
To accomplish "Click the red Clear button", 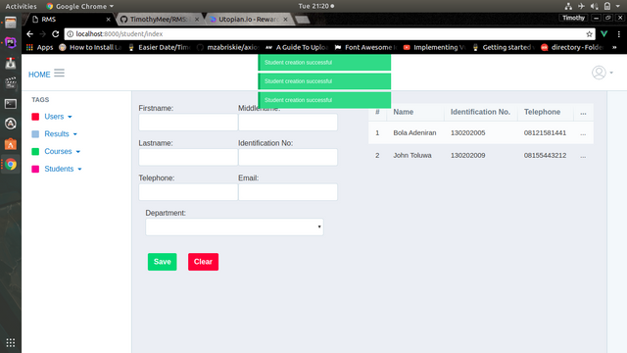I will pos(203,262).
